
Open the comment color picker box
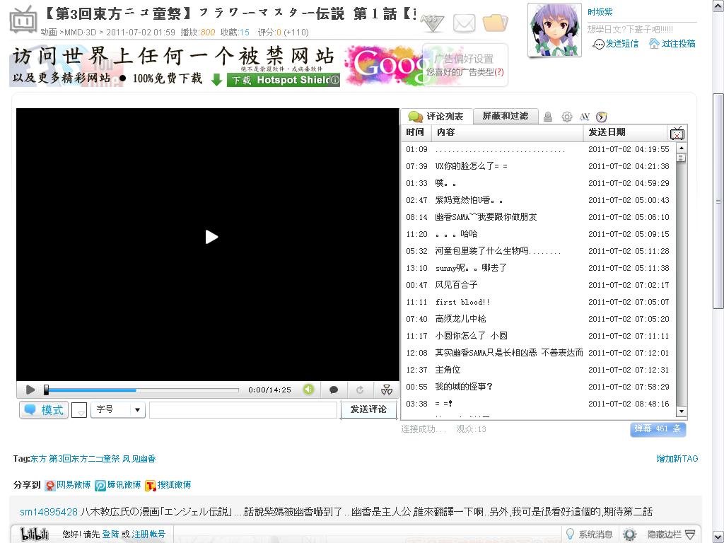(79, 410)
